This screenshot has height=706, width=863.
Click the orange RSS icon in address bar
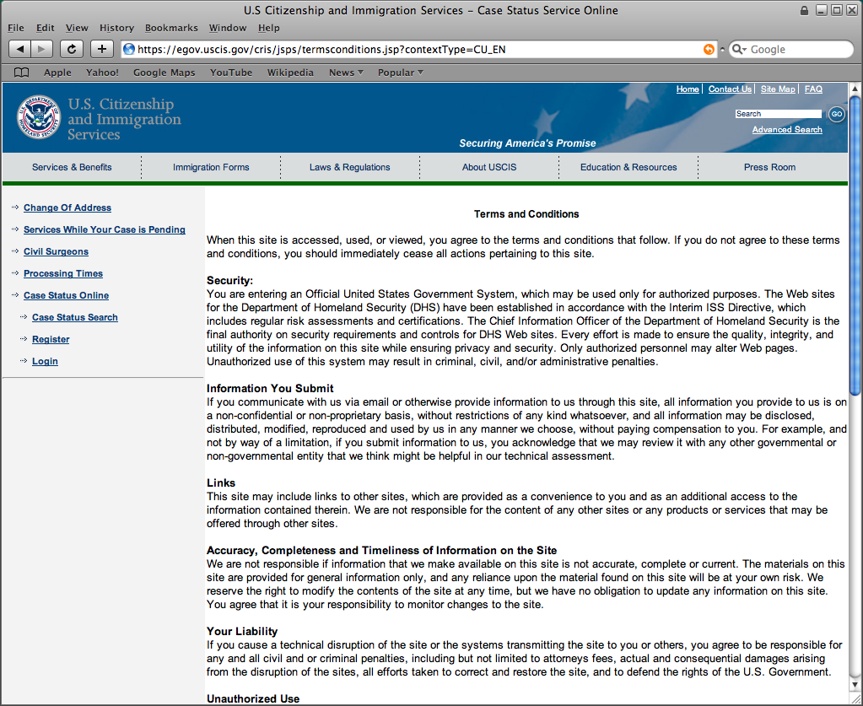point(709,49)
